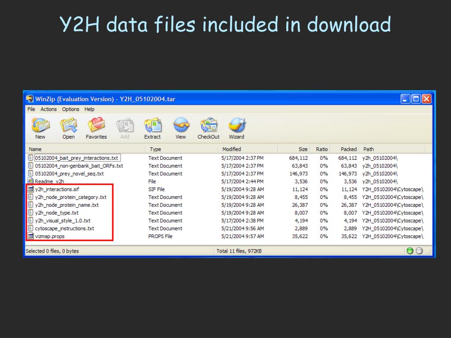The height and width of the screenshot is (338, 451).
Task: Click the y2h_interactions.sif file icon
Action: pyautogui.click(x=30, y=189)
